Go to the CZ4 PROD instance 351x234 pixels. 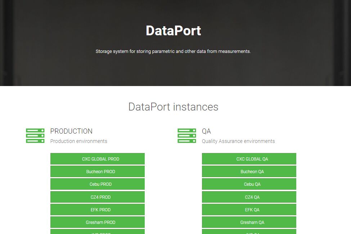tap(97, 197)
